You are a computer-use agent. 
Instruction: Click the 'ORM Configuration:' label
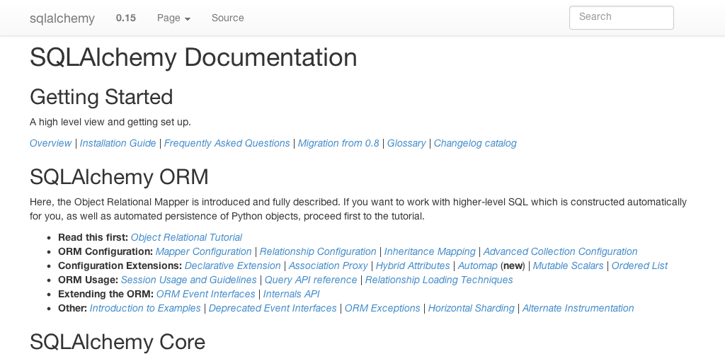coord(105,252)
